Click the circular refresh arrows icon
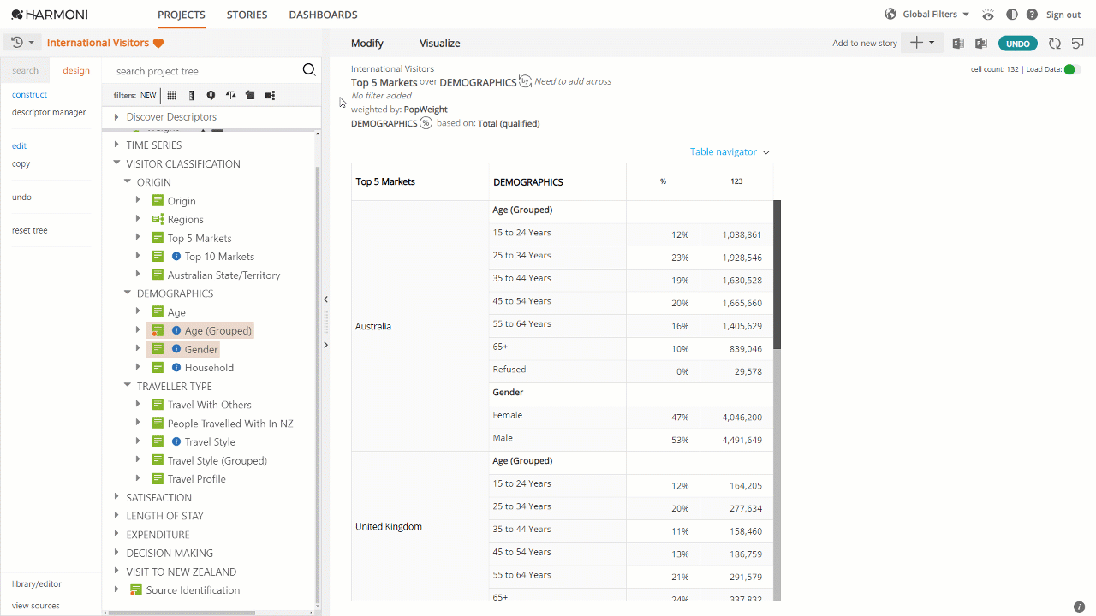This screenshot has width=1096, height=616. 1055,44
